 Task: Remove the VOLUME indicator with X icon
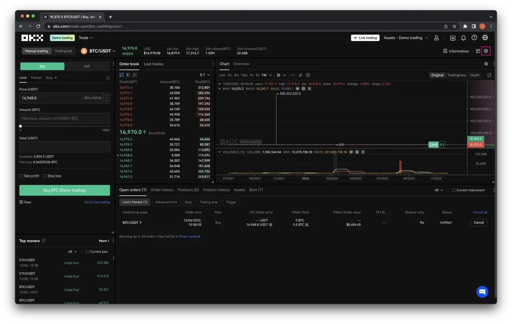(x=363, y=152)
